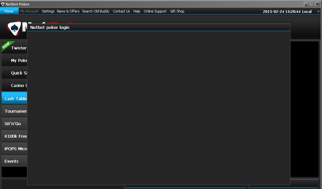Open the Casino Games sidebar button
The height and width of the screenshot is (189, 322).
click(14, 85)
